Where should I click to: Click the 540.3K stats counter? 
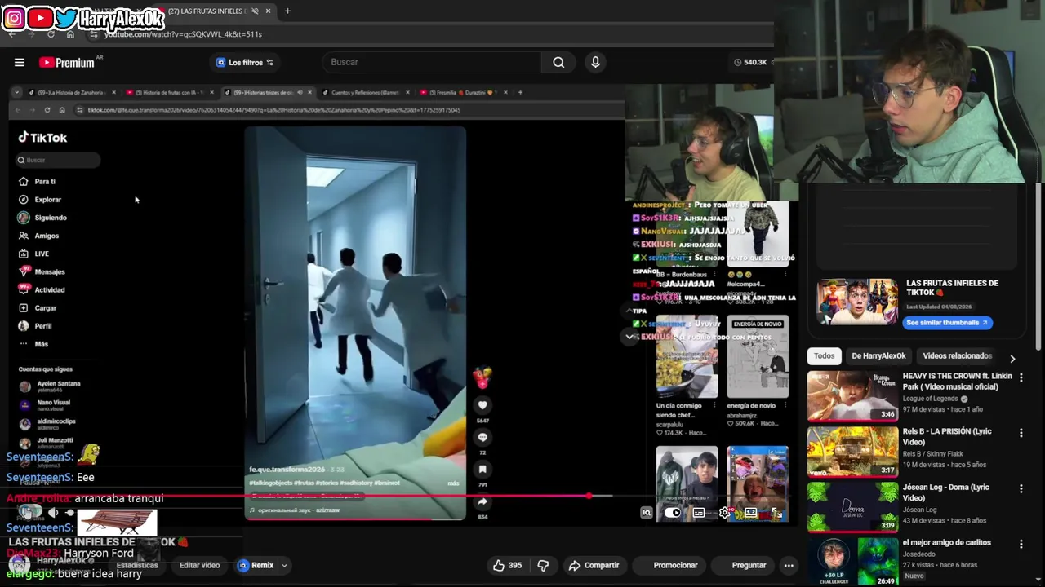[751, 62]
